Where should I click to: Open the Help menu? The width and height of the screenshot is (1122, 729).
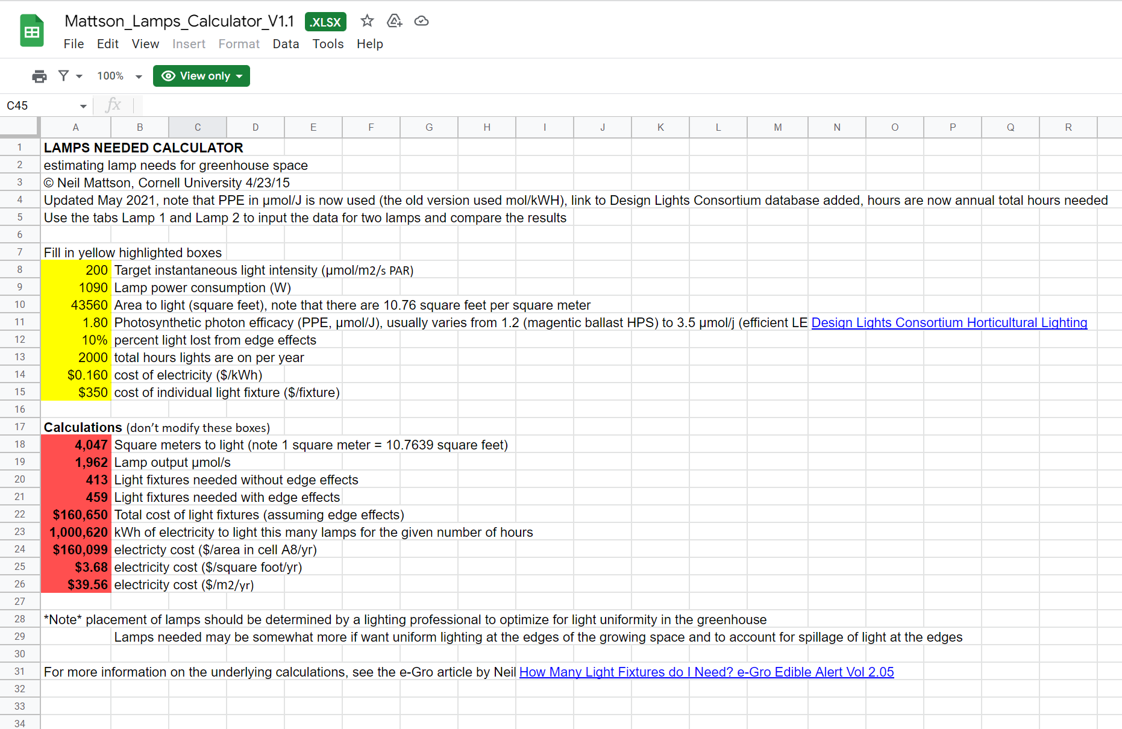click(x=370, y=44)
